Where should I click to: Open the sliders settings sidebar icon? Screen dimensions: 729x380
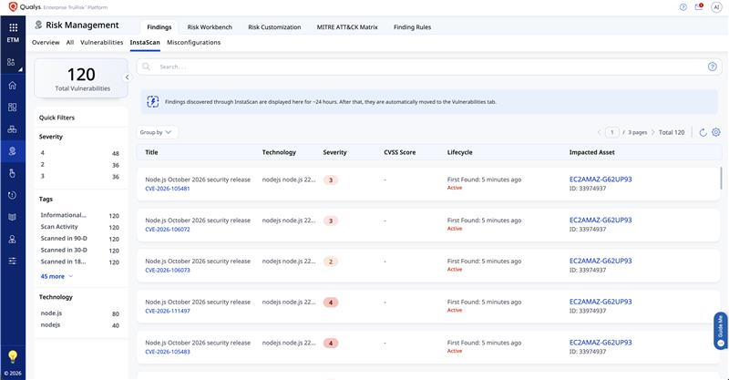[x=13, y=261]
